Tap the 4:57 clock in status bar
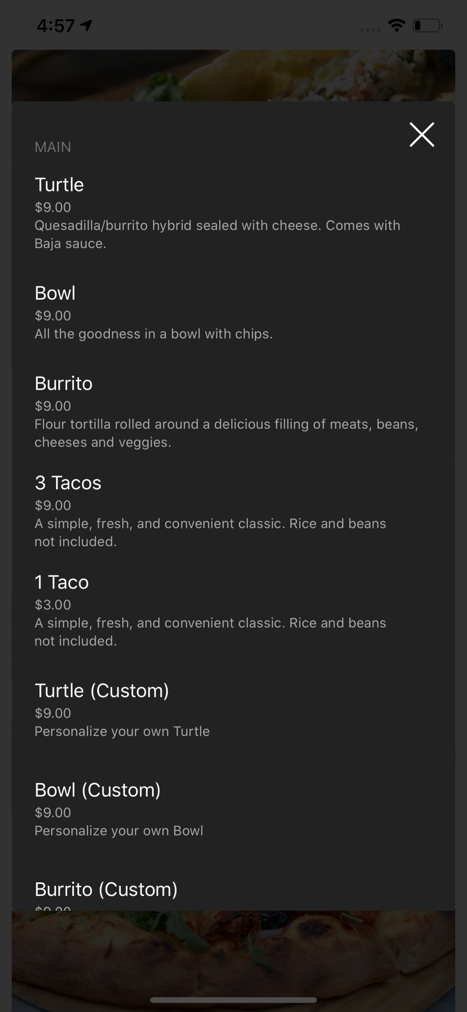 (56, 25)
